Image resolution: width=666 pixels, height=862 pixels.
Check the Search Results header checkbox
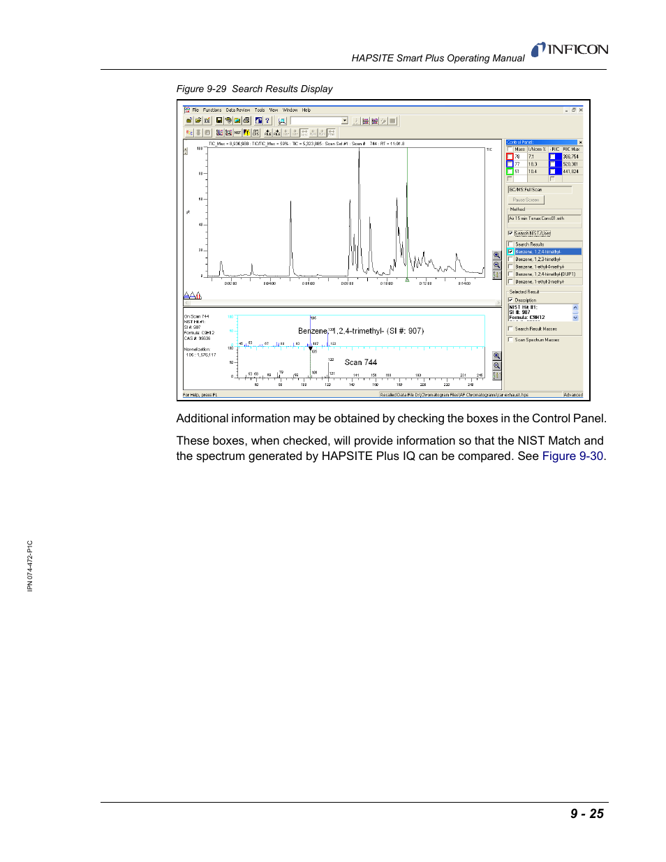click(x=510, y=244)
